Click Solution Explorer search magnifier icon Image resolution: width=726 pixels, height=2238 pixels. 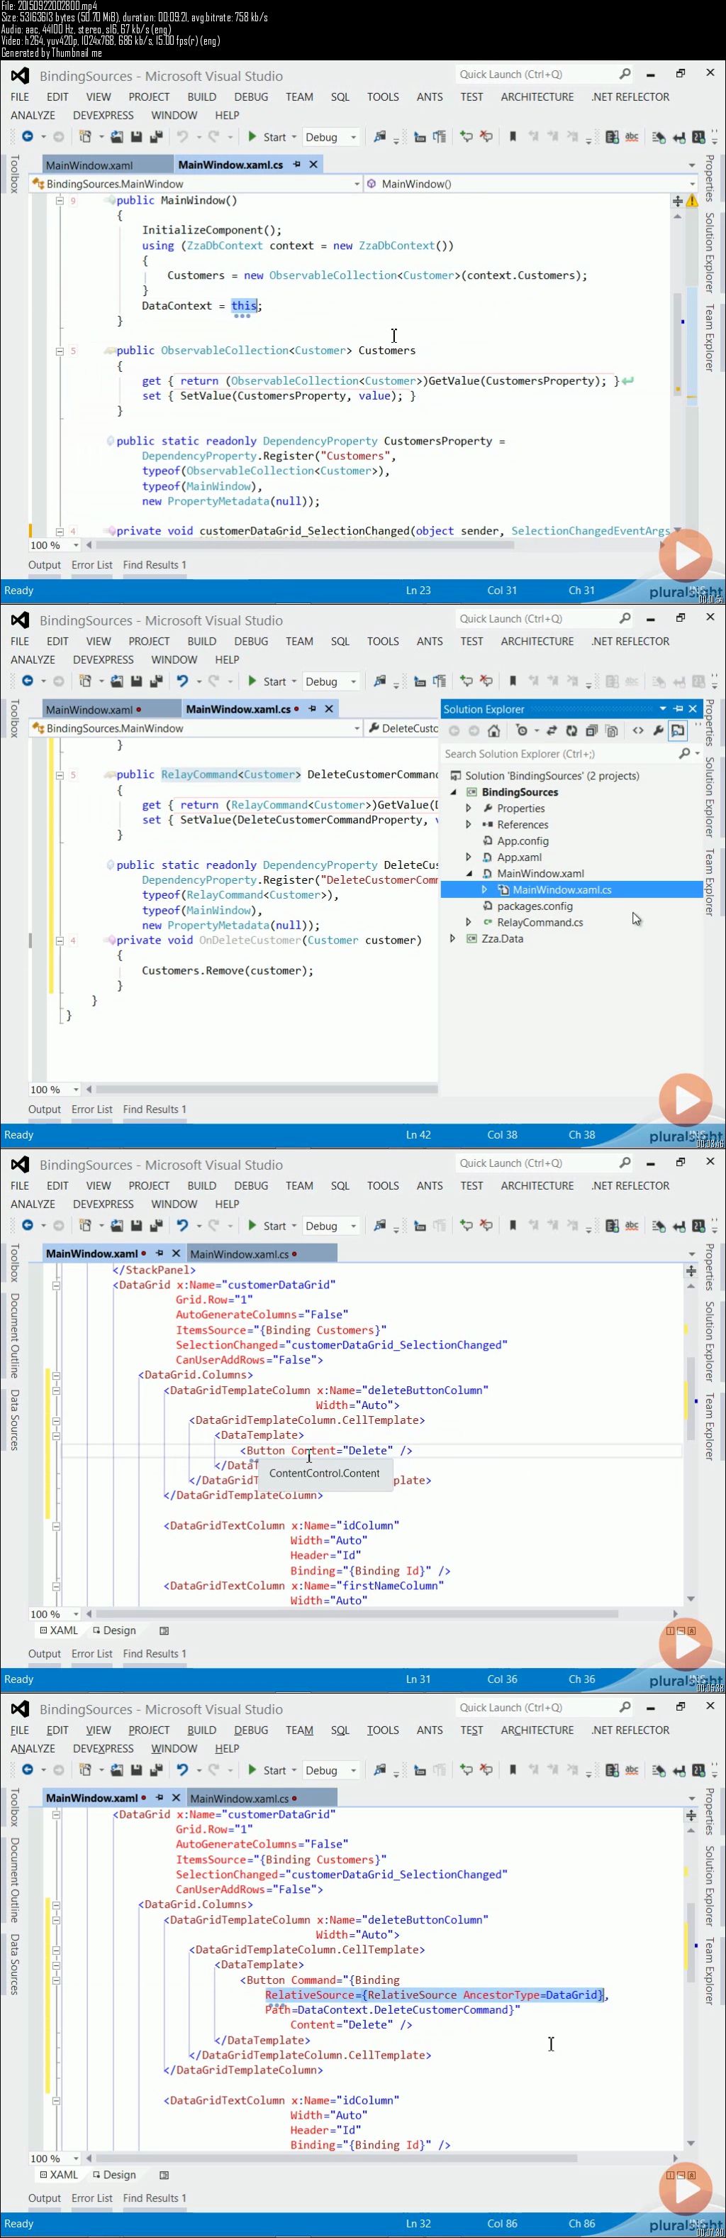pyautogui.click(x=684, y=753)
